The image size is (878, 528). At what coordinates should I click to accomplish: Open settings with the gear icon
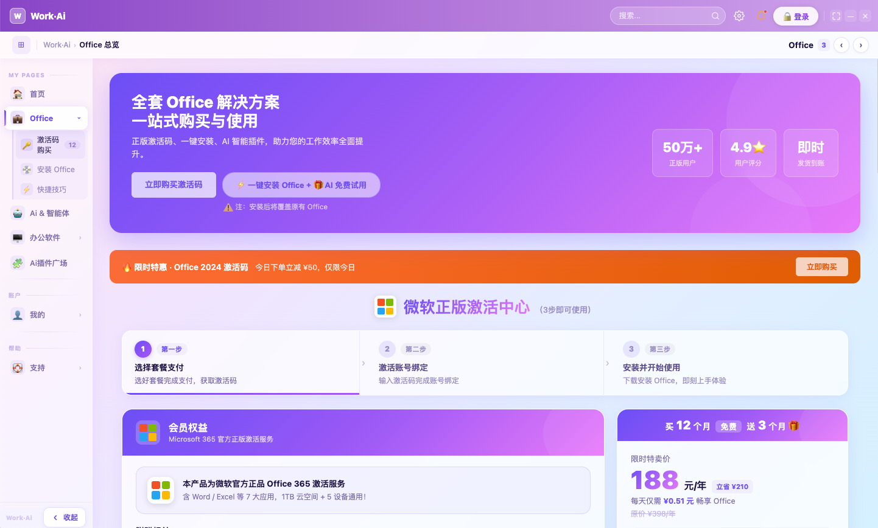pos(739,16)
